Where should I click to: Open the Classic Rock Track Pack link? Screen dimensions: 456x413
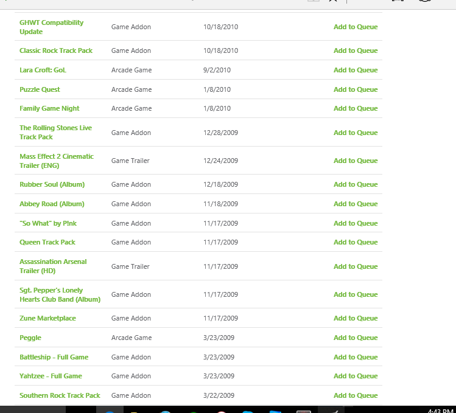point(56,50)
